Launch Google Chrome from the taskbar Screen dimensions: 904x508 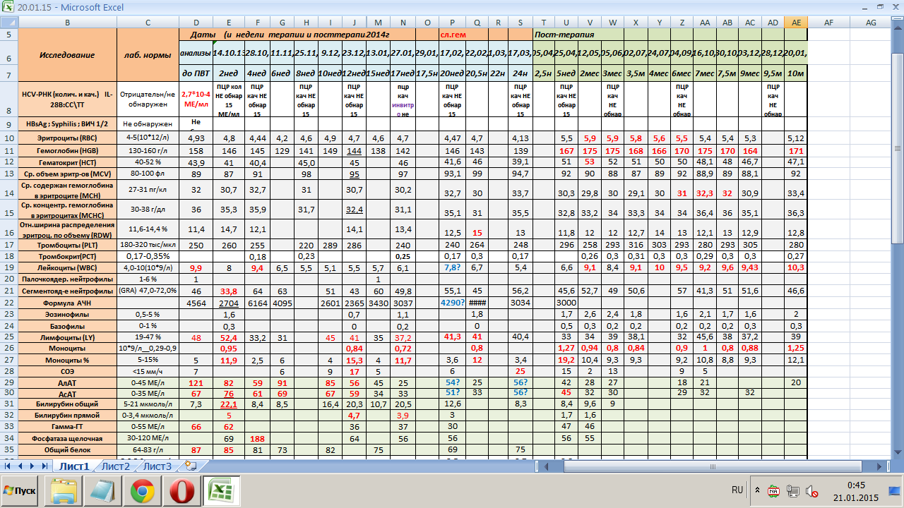click(x=143, y=490)
